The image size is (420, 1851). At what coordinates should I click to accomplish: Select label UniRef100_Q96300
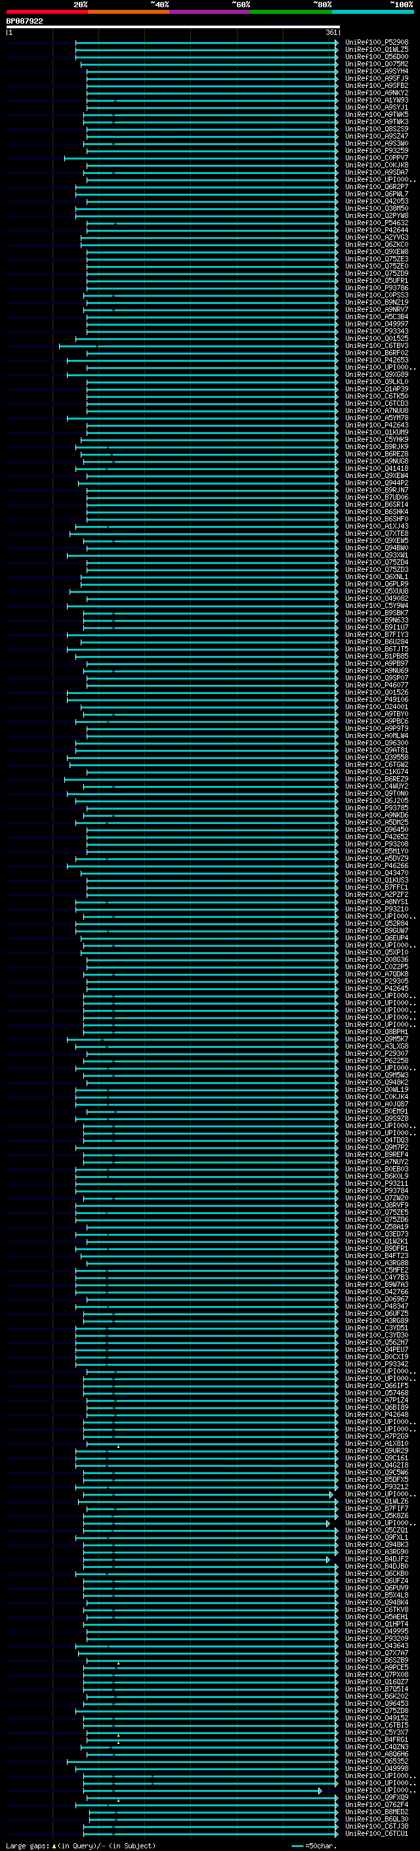click(377, 743)
